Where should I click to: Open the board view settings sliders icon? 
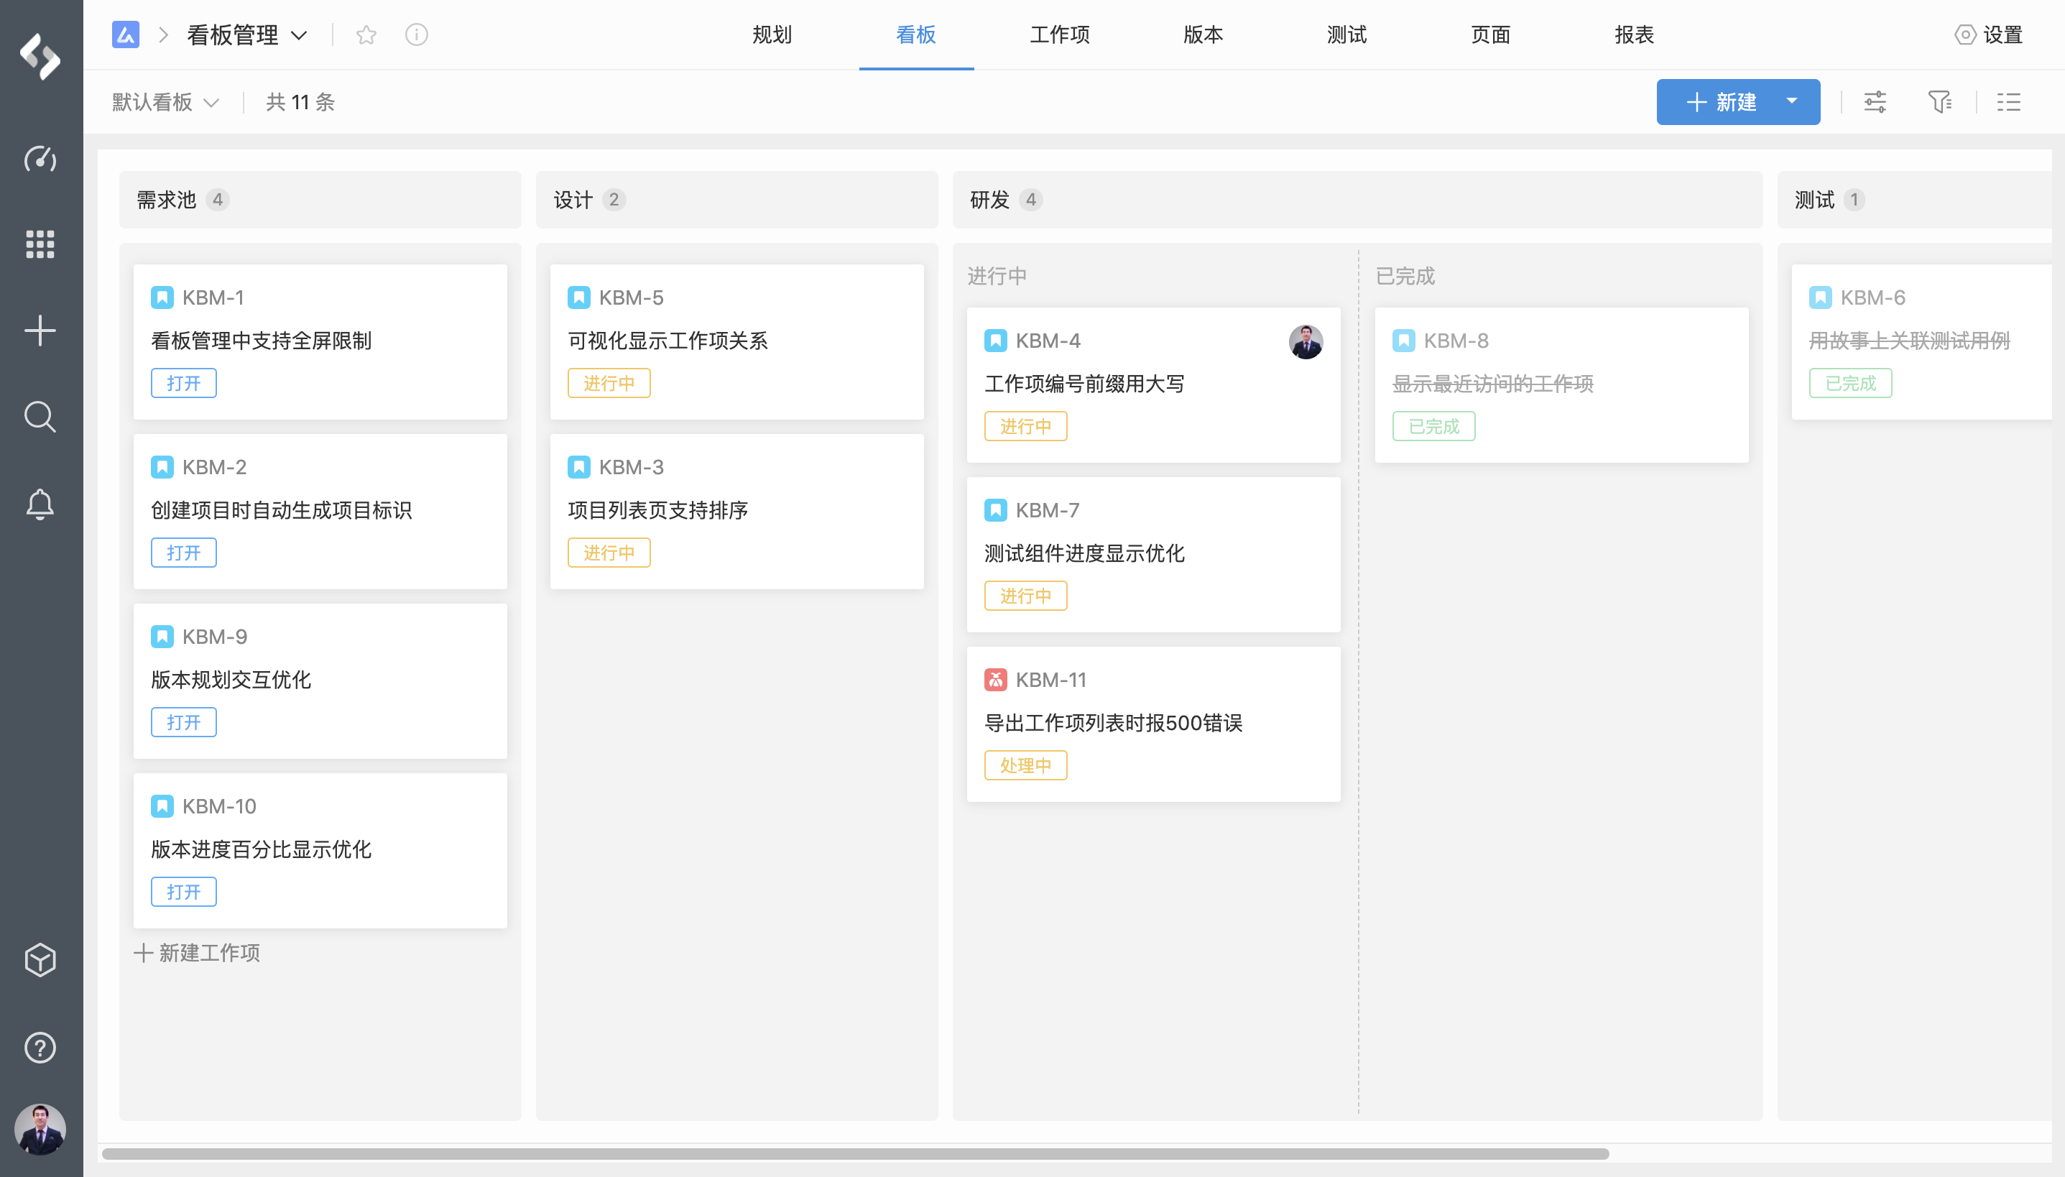coord(1875,102)
